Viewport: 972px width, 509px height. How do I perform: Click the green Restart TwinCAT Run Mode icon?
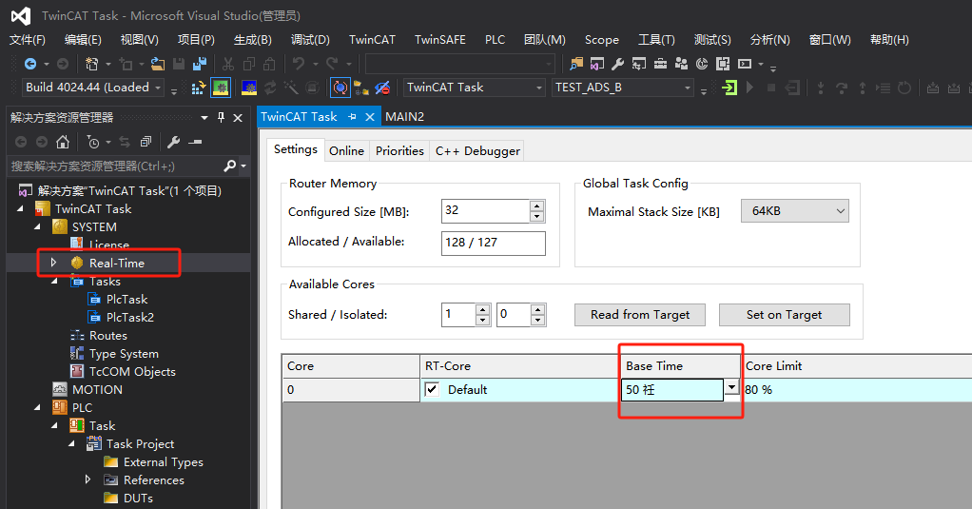[x=221, y=88]
